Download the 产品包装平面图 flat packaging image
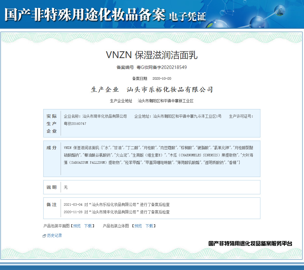Image resolution: width=304 pixels, height=270 pixels. click(88, 226)
